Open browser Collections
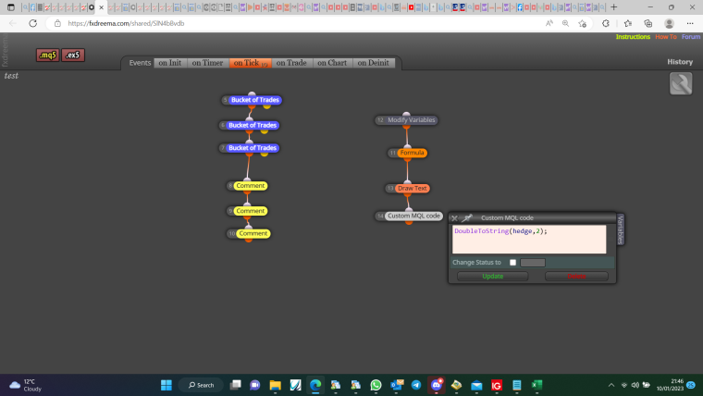The width and height of the screenshot is (703, 396). pos(648,23)
